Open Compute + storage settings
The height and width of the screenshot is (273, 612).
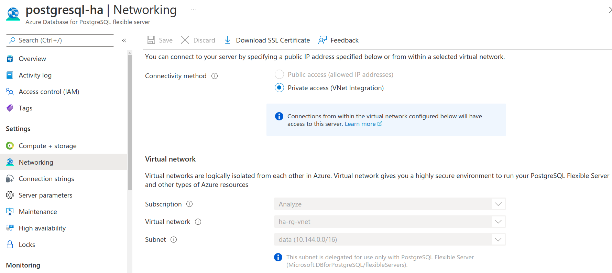coord(47,146)
